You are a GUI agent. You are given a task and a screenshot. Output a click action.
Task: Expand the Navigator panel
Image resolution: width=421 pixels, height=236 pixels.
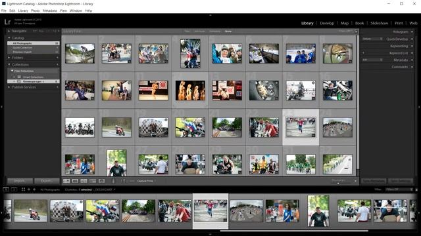(9, 31)
